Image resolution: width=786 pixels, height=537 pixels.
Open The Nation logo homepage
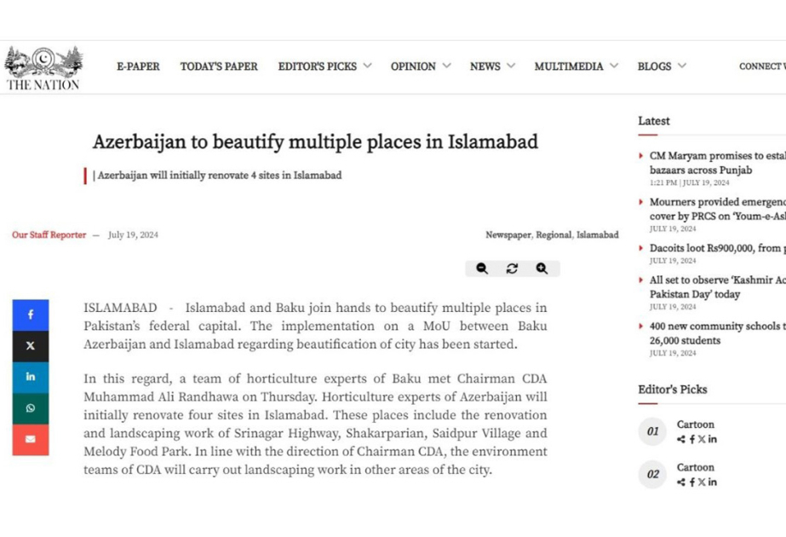click(x=43, y=68)
